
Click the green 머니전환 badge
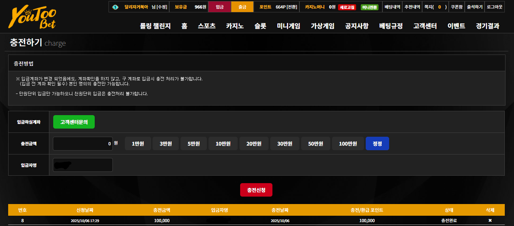click(x=369, y=7)
